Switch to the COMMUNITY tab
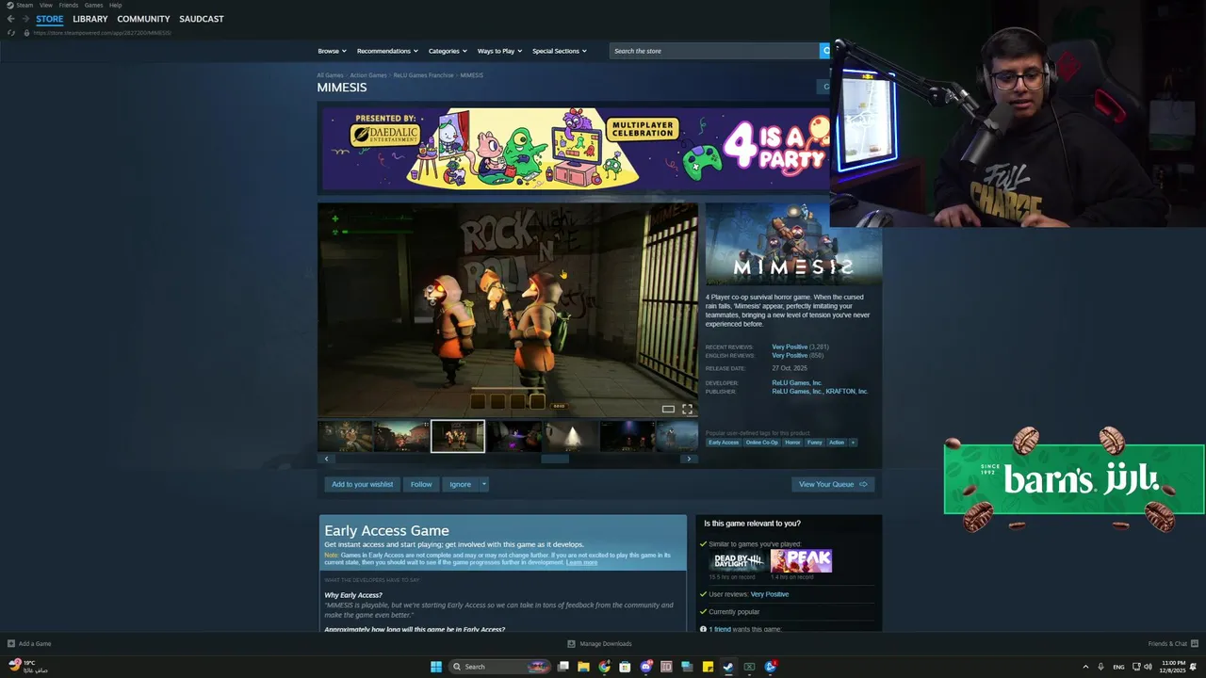The image size is (1206, 678). [143, 19]
